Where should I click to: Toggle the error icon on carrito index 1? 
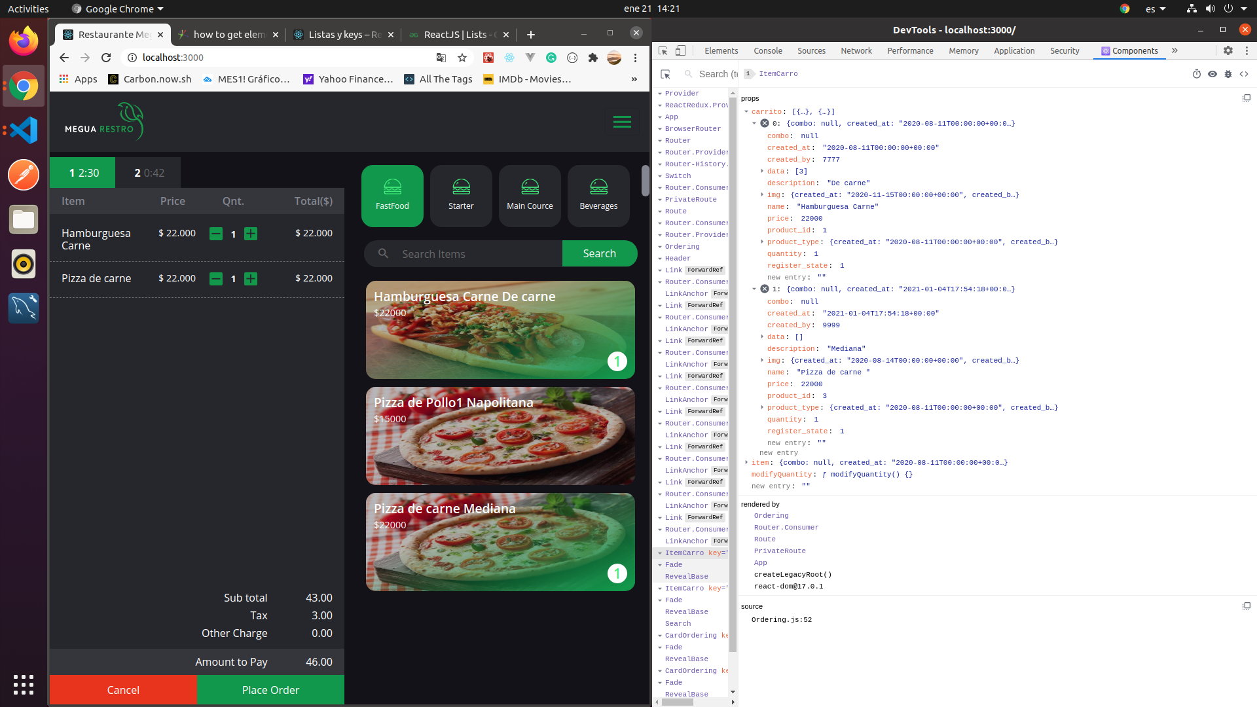tap(764, 289)
